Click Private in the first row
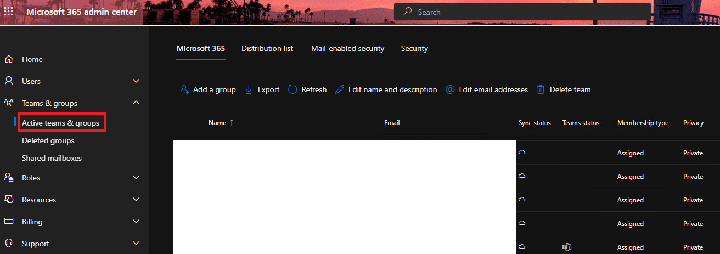Viewport: 720px width, 254px height. pos(693,153)
